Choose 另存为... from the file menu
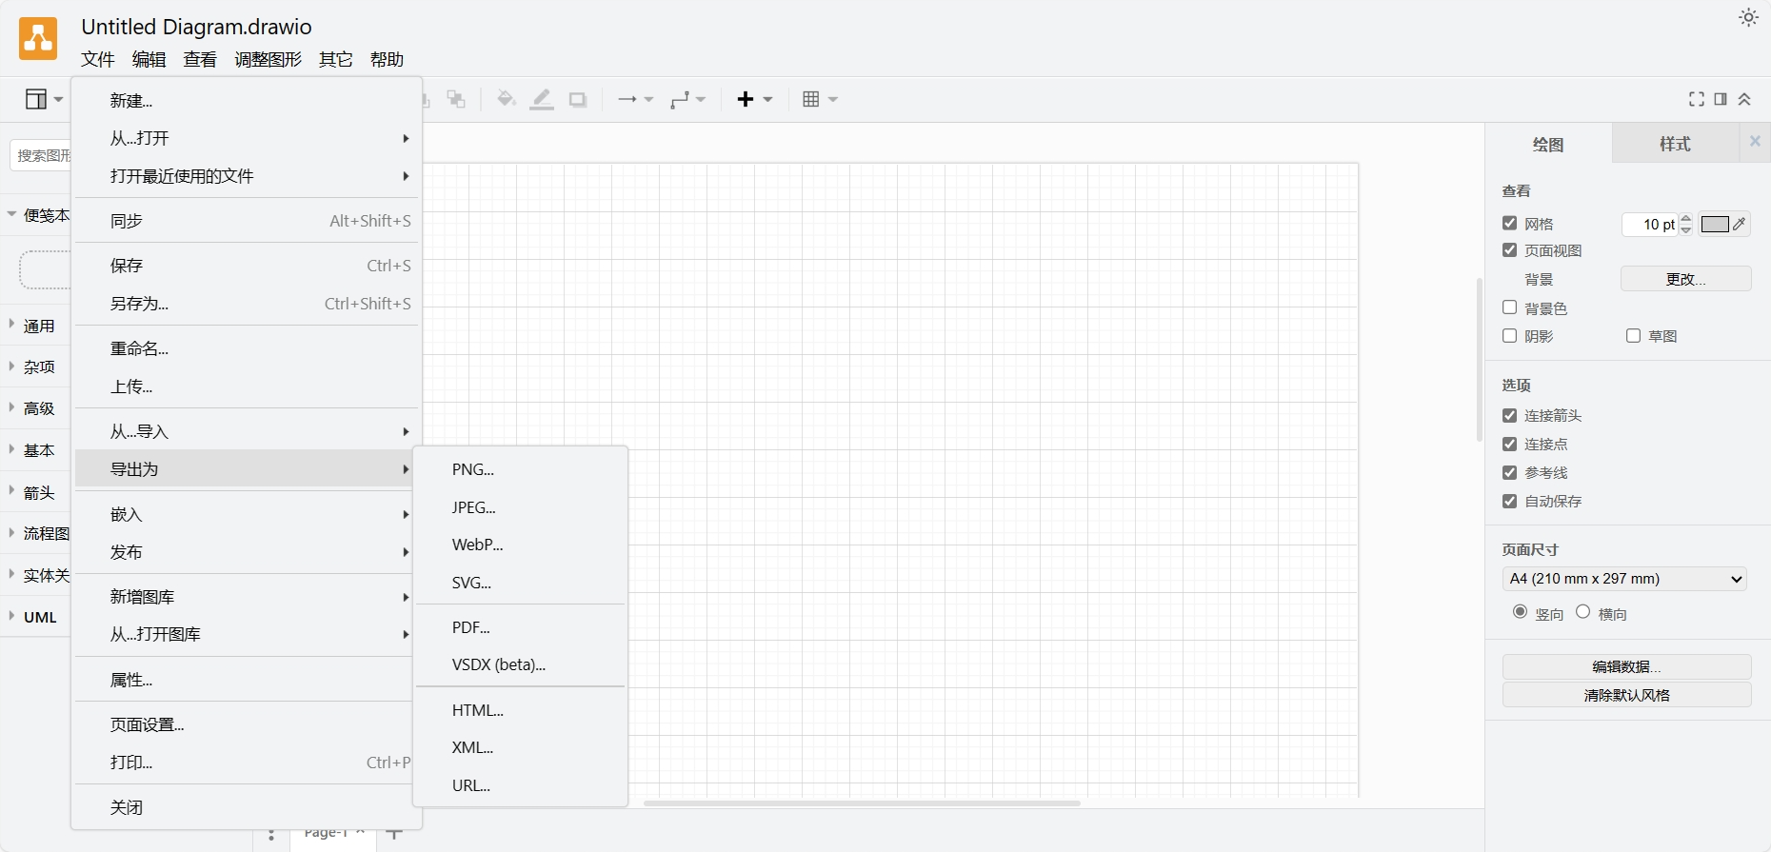Screen dimensions: 1771x852 pyautogui.click(x=248, y=304)
